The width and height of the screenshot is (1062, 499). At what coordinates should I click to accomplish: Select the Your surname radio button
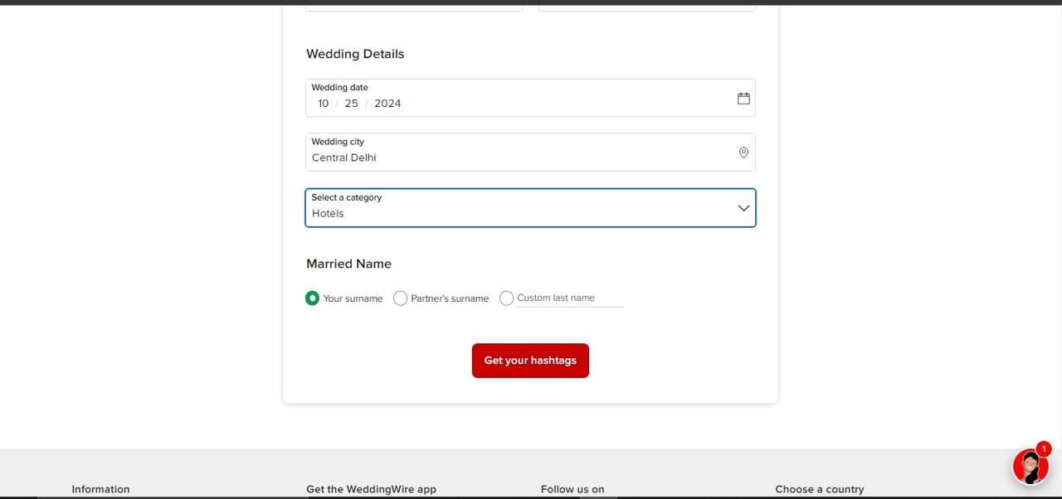312,298
